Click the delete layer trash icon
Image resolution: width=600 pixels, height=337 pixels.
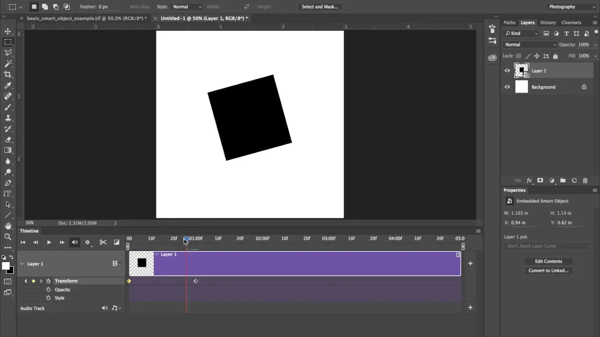[585, 180]
